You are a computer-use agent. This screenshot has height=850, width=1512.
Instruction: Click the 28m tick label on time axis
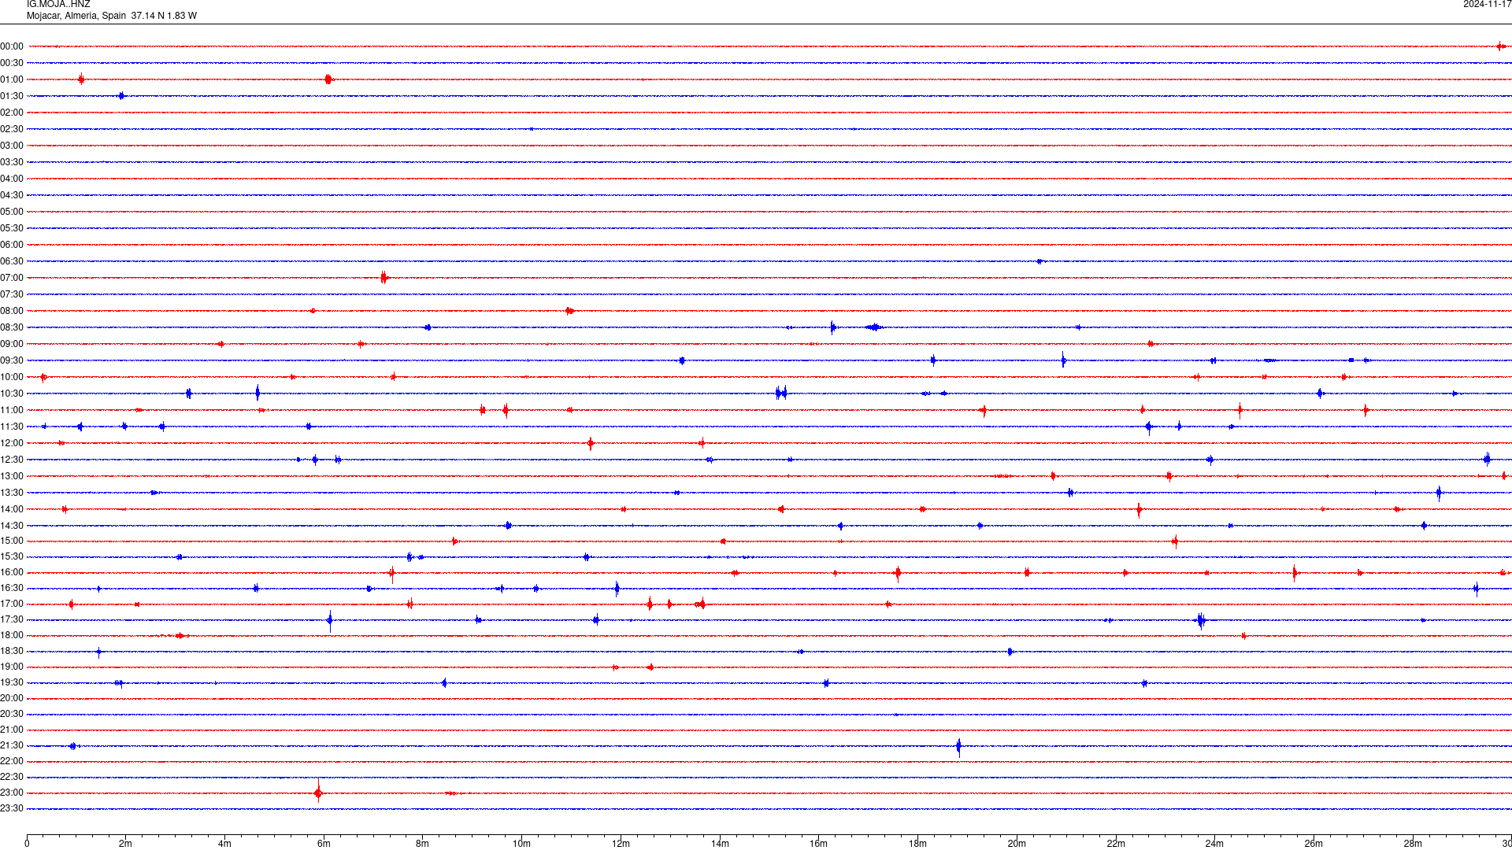pos(1413,844)
